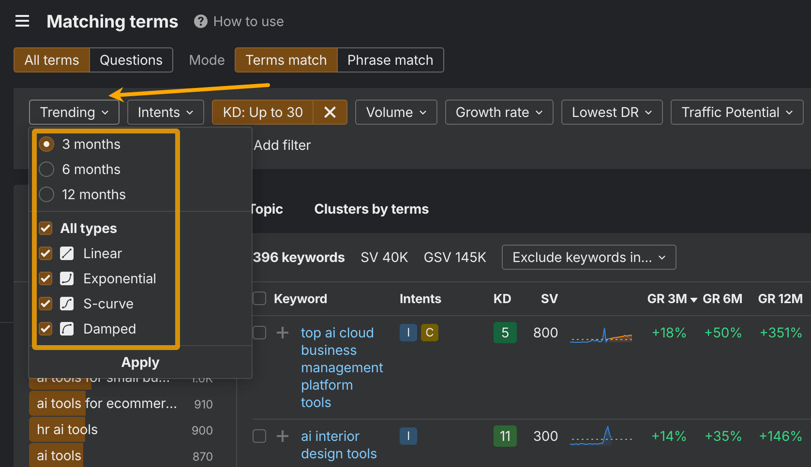Switch to the Questions tab
The height and width of the screenshot is (467, 811).
[131, 60]
